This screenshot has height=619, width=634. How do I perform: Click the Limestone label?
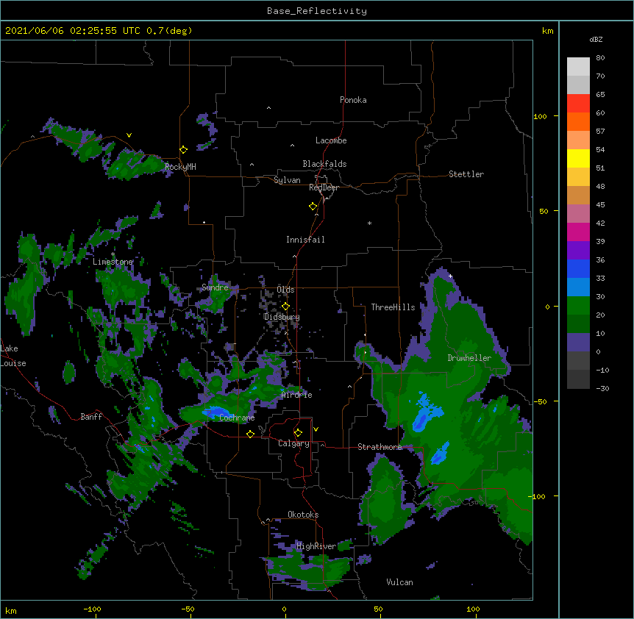113,262
